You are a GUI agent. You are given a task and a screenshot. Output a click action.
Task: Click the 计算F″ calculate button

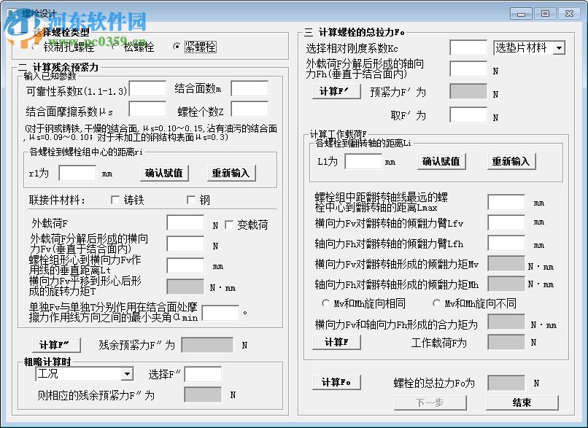tap(56, 344)
